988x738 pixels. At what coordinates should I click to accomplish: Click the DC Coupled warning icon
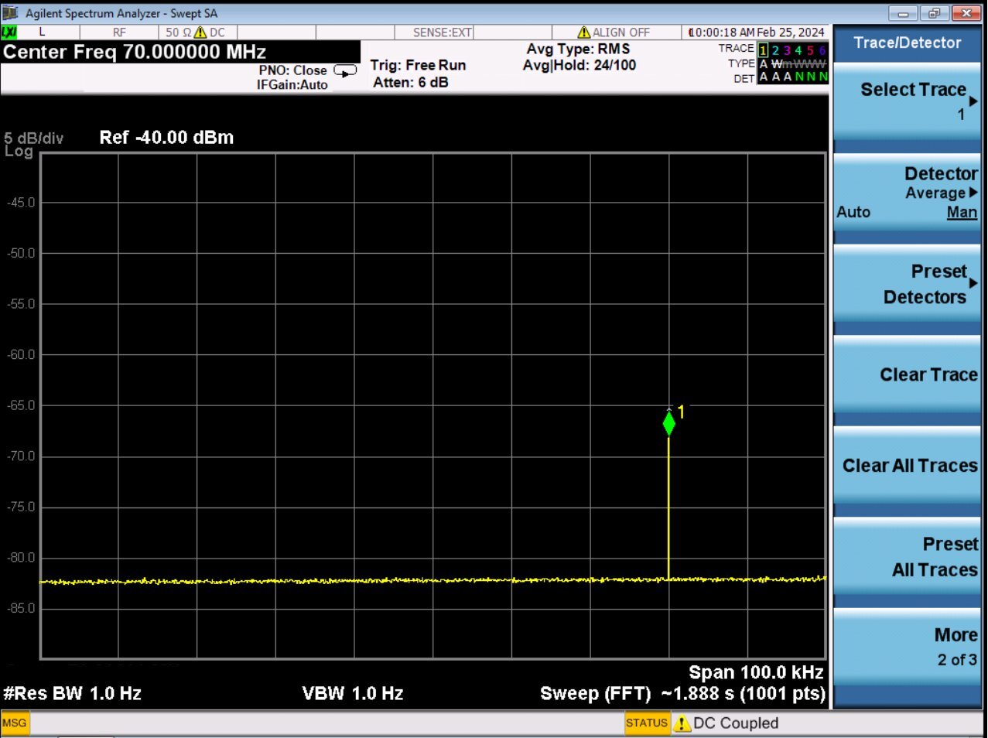(682, 724)
